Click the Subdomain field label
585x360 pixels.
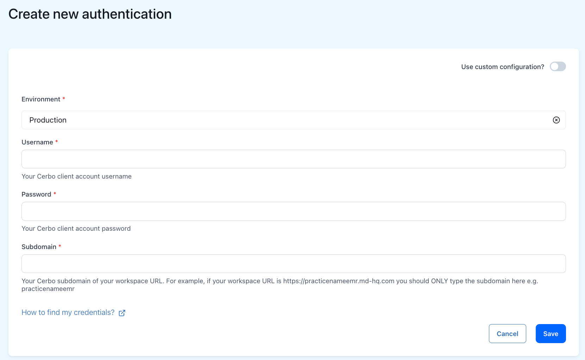click(39, 247)
